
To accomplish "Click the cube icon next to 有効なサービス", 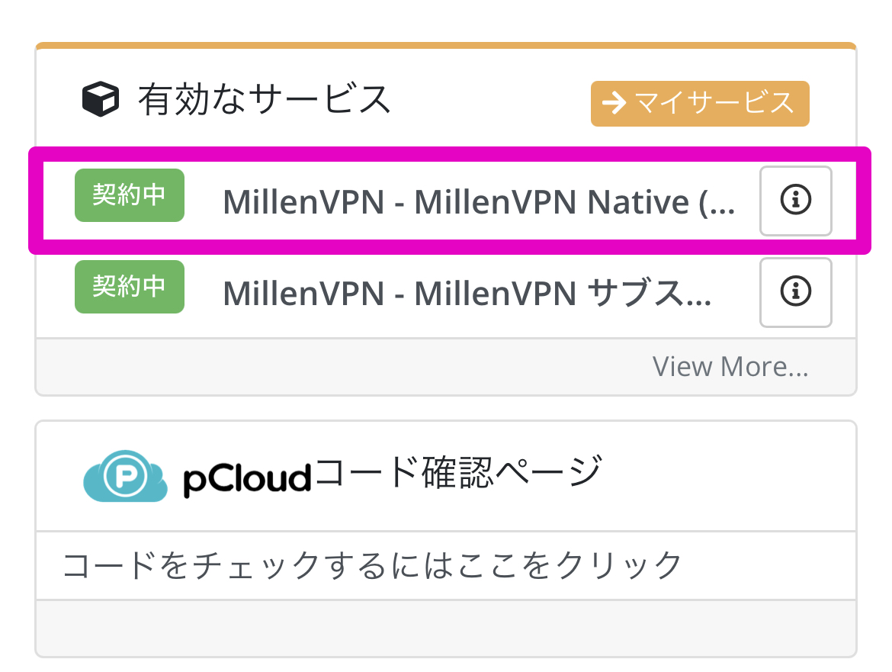I will (x=100, y=99).
